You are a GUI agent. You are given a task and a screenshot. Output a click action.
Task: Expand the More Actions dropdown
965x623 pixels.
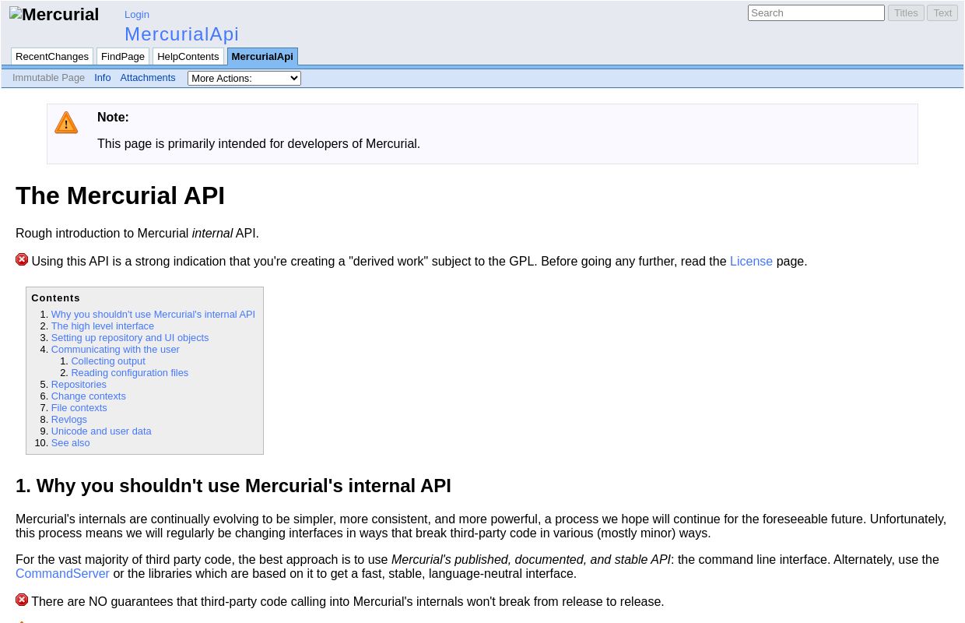[x=244, y=78]
